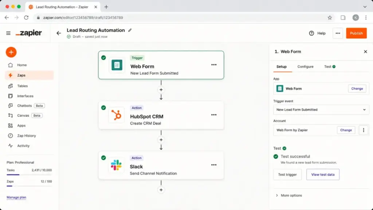Close the Lead Routing Automation browser tab

pos(96,7)
